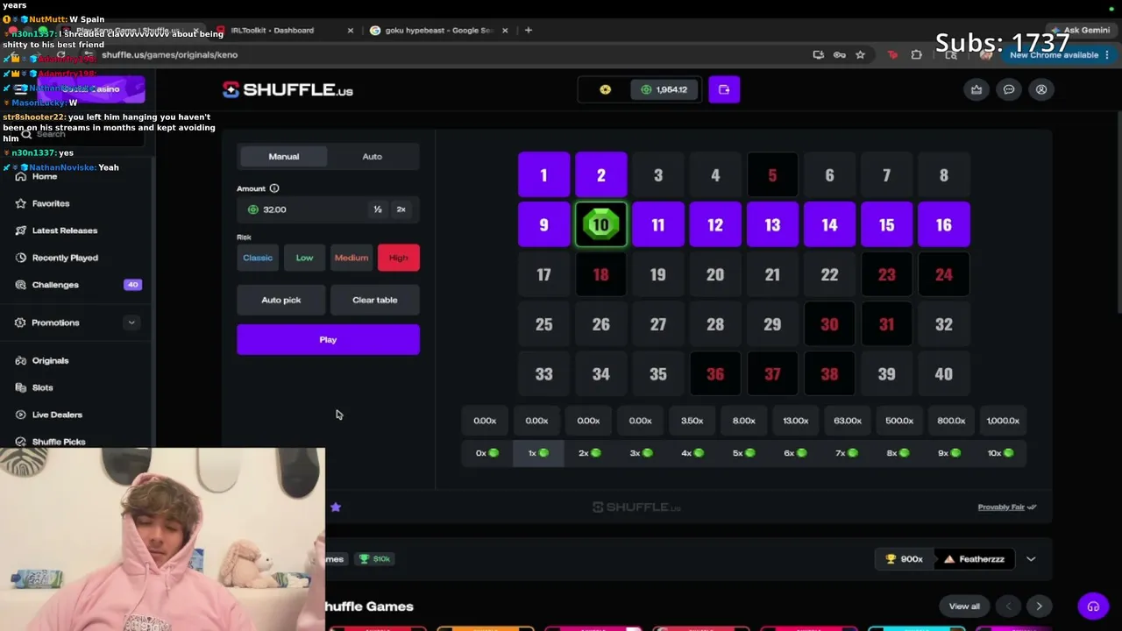Select keno number 40
The width and height of the screenshot is (1122, 631).
(x=944, y=374)
